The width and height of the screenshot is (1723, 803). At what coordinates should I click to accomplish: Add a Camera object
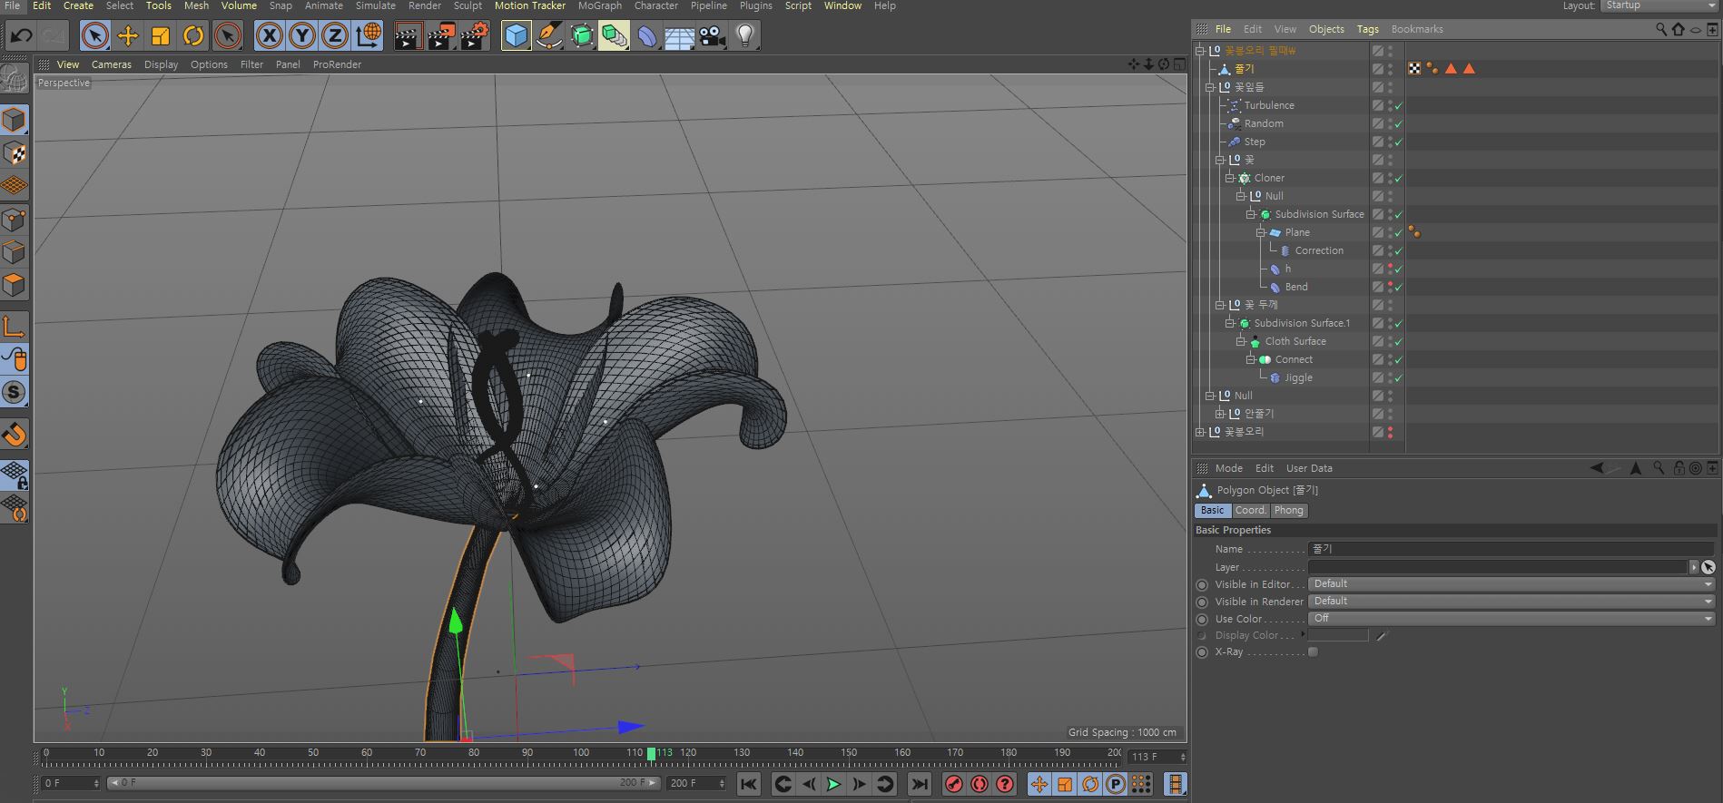[713, 36]
